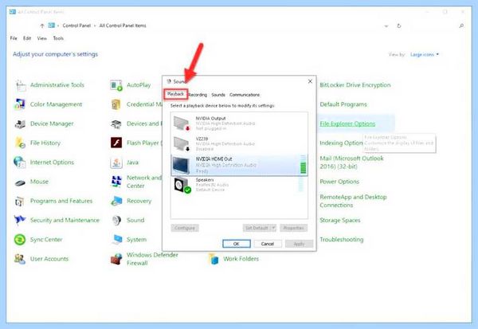Click the search magnifier icon

coord(461,26)
